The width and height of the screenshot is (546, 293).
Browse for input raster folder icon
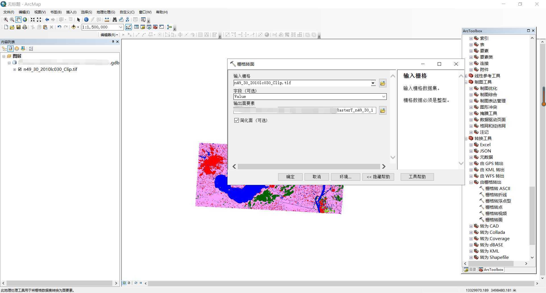382,83
